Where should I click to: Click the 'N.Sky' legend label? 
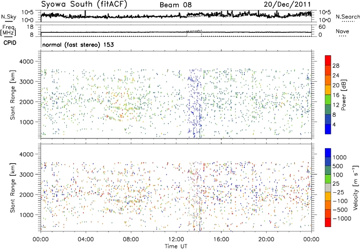coord(9,17)
